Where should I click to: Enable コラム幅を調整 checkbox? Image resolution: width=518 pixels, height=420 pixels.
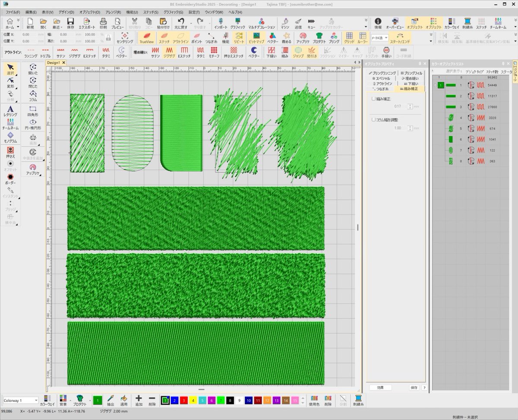[x=374, y=119]
